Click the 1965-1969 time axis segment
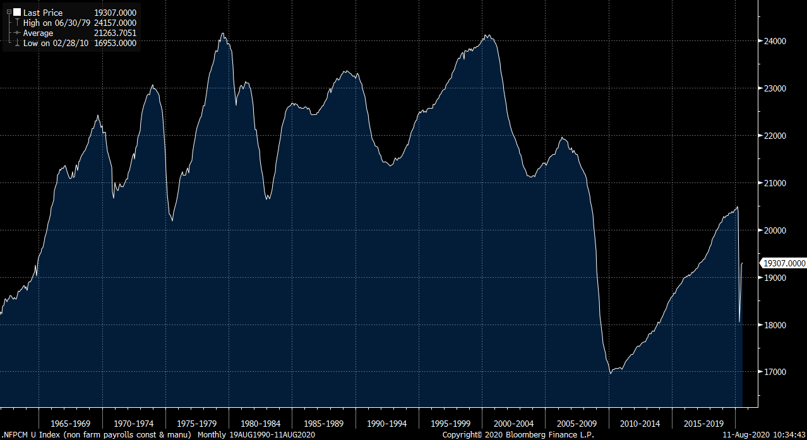Screen dimensions: 807x440 click(x=71, y=424)
